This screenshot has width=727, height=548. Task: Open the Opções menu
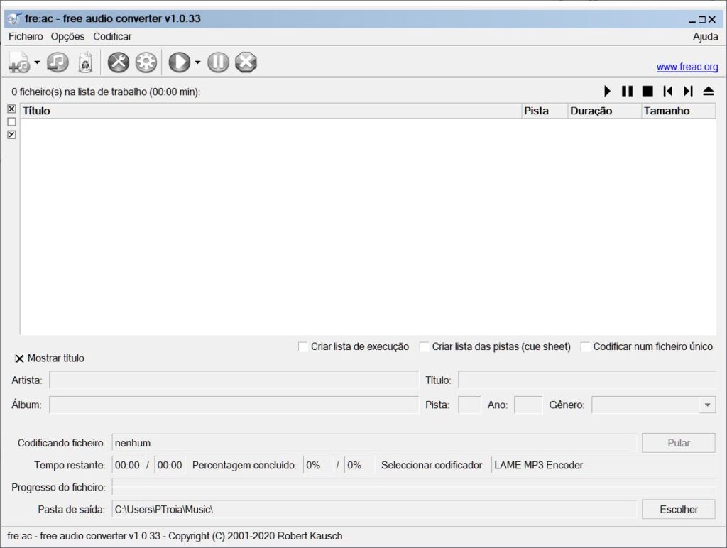point(67,36)
